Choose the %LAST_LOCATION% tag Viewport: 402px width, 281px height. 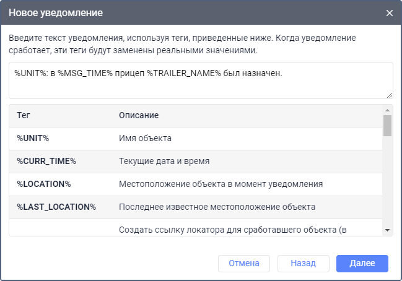coord(56,207)
